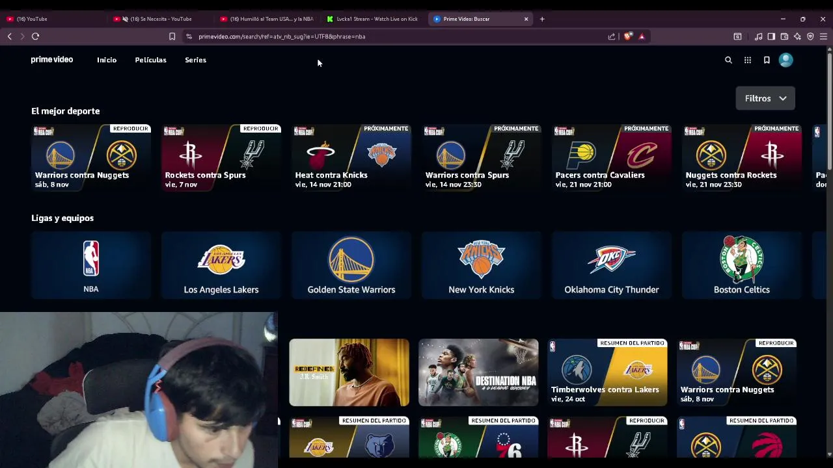Image resolution: width=833 pixels, height=468 pixels.
Task: Play Rockets vs Spurs card in bottom row
Action: coord(607,437)
